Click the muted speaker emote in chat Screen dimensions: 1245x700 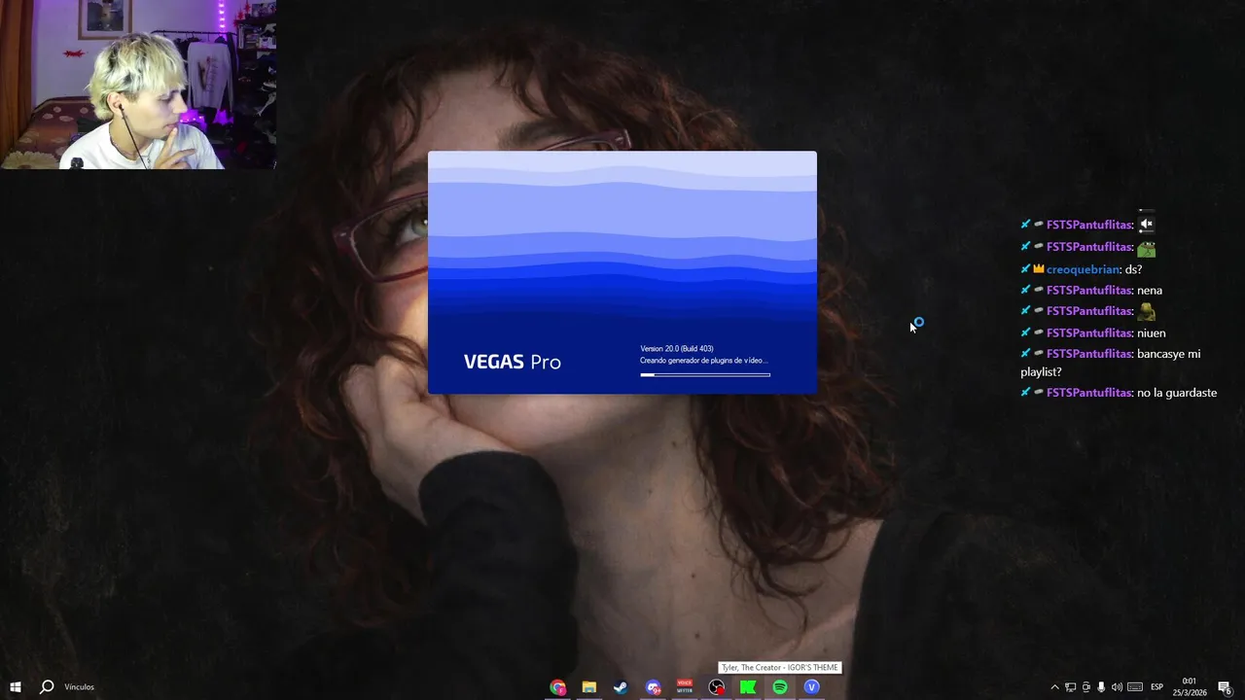pos(1147,224)
